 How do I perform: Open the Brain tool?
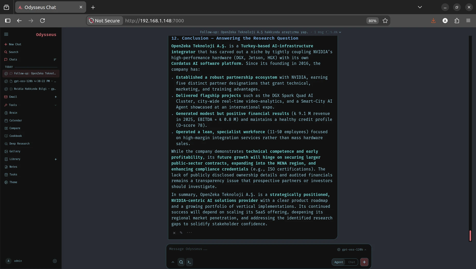pos(11,113)
